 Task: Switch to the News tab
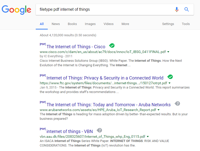click(56, 24)
